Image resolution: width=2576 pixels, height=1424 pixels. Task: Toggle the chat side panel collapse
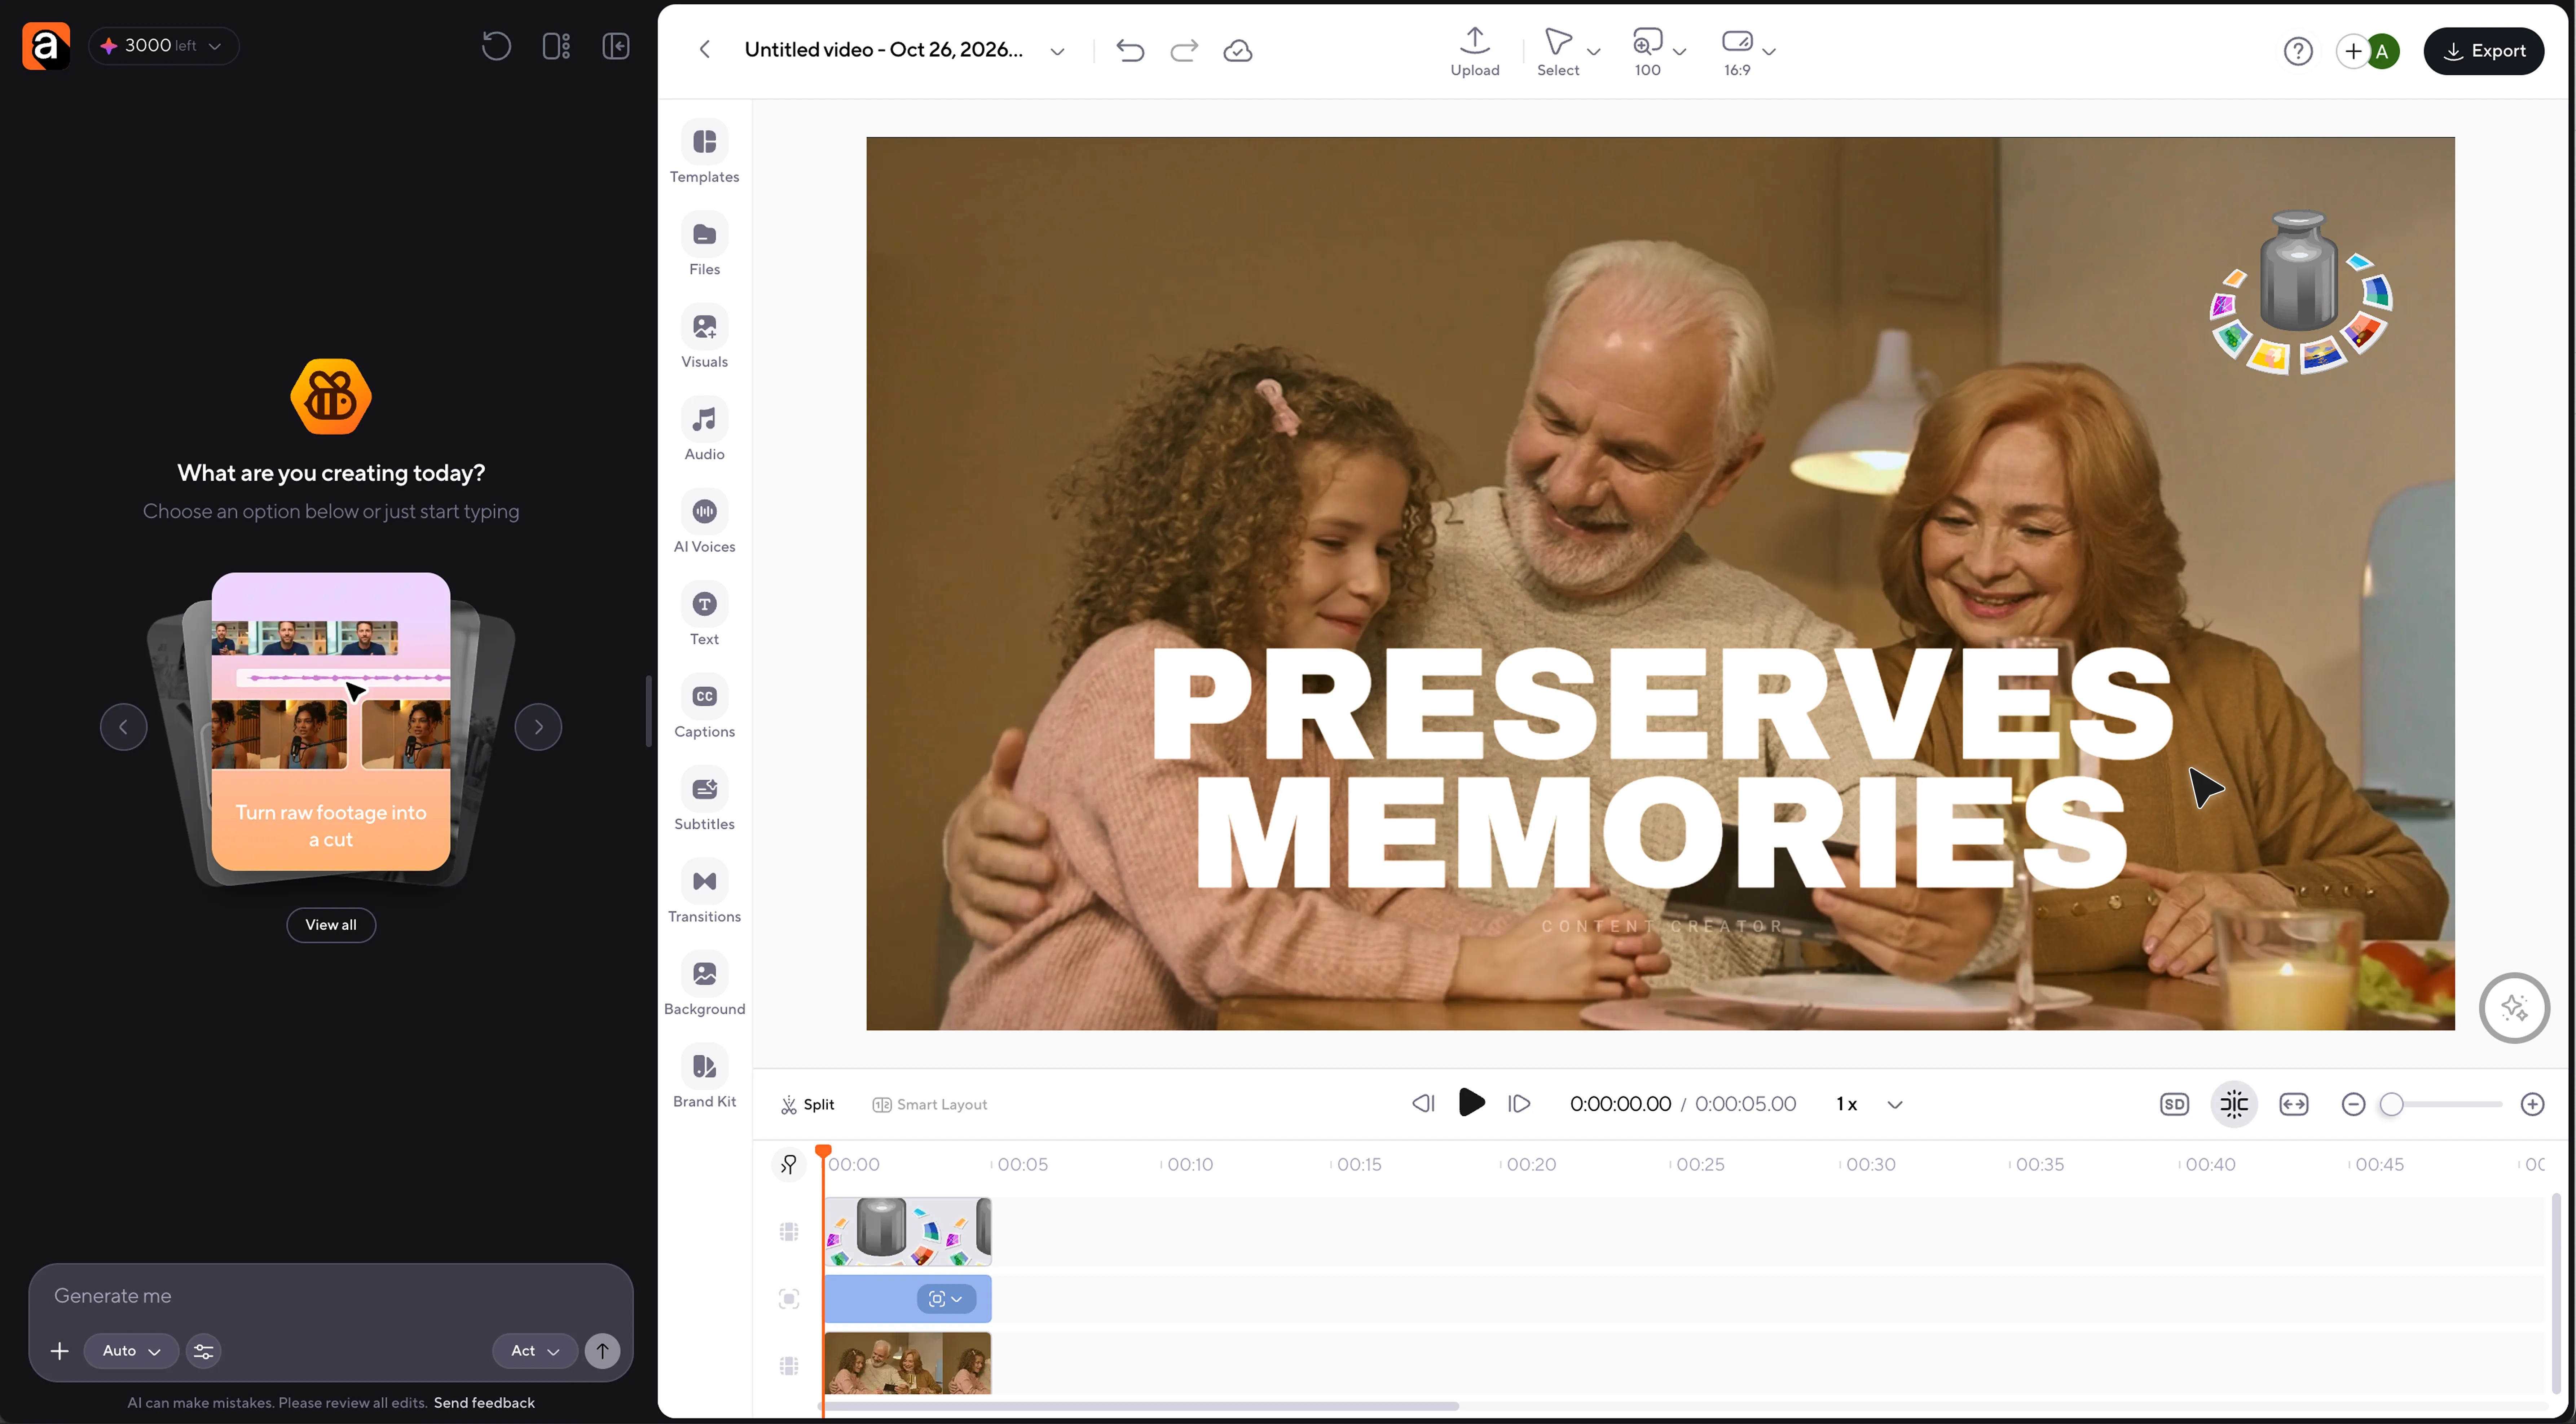pos(616,46)
